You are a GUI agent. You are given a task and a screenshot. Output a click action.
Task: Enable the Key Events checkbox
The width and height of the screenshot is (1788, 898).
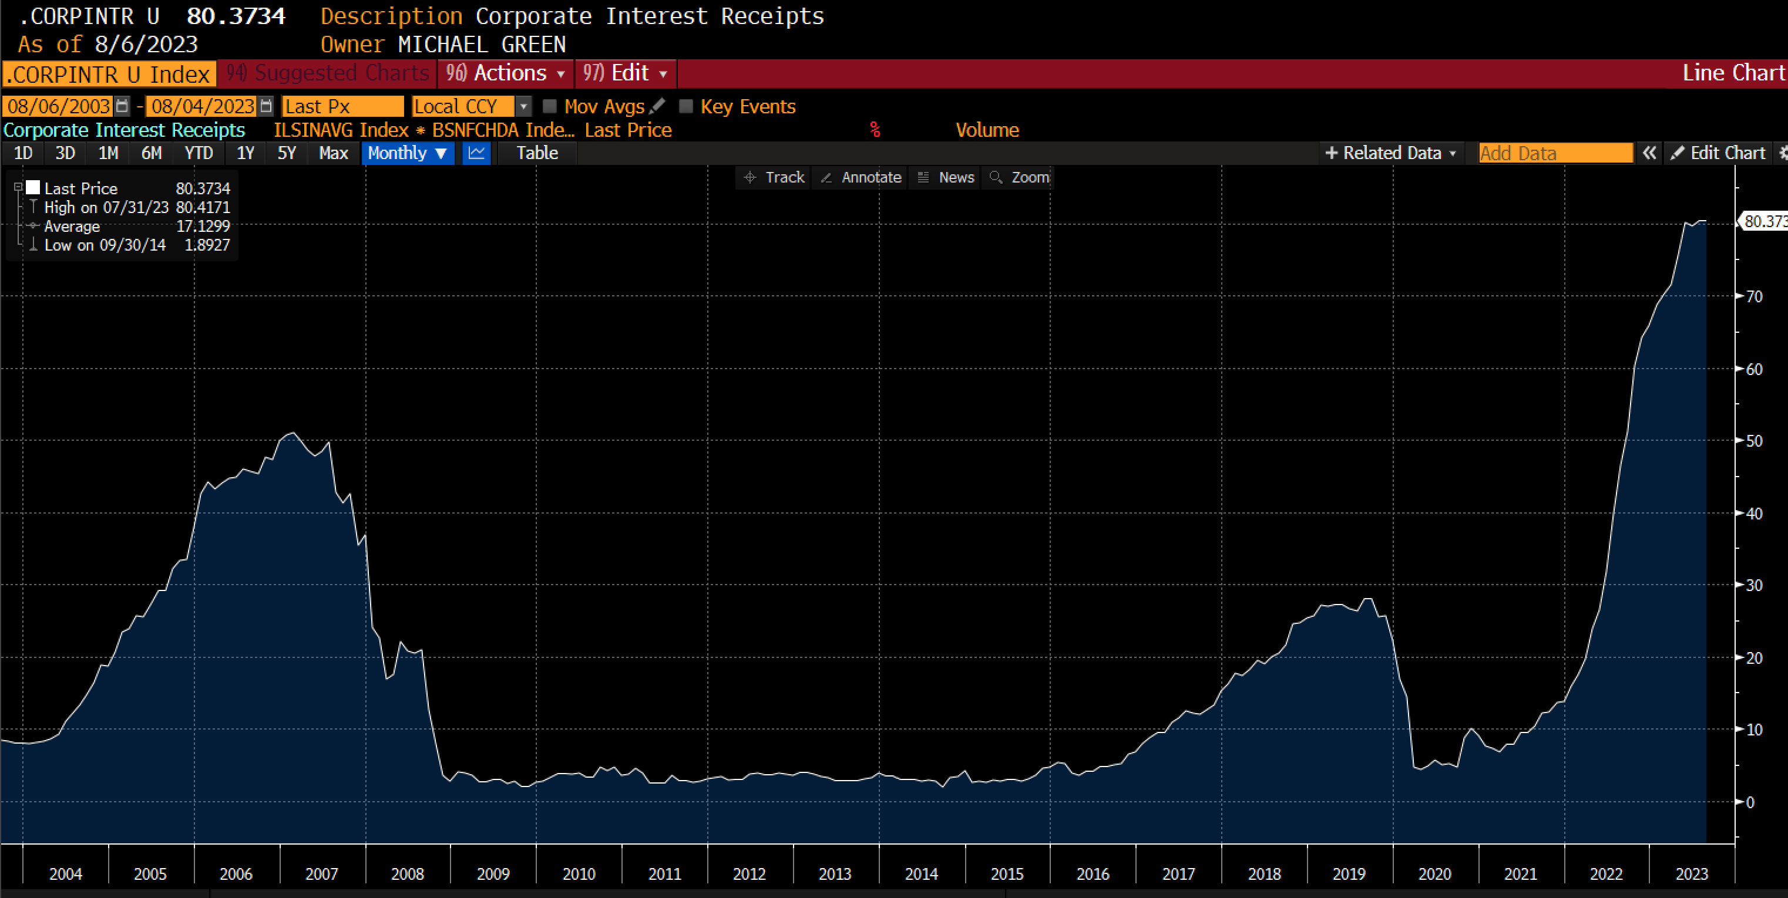tap(685, 106)
